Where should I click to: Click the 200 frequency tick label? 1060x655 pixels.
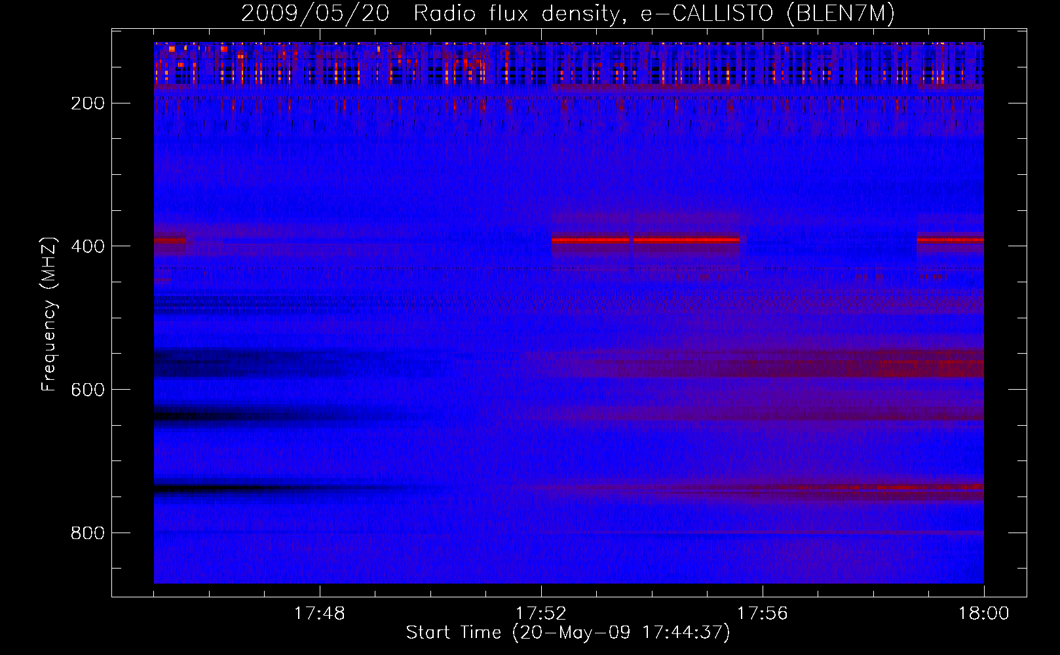[88, 103]
